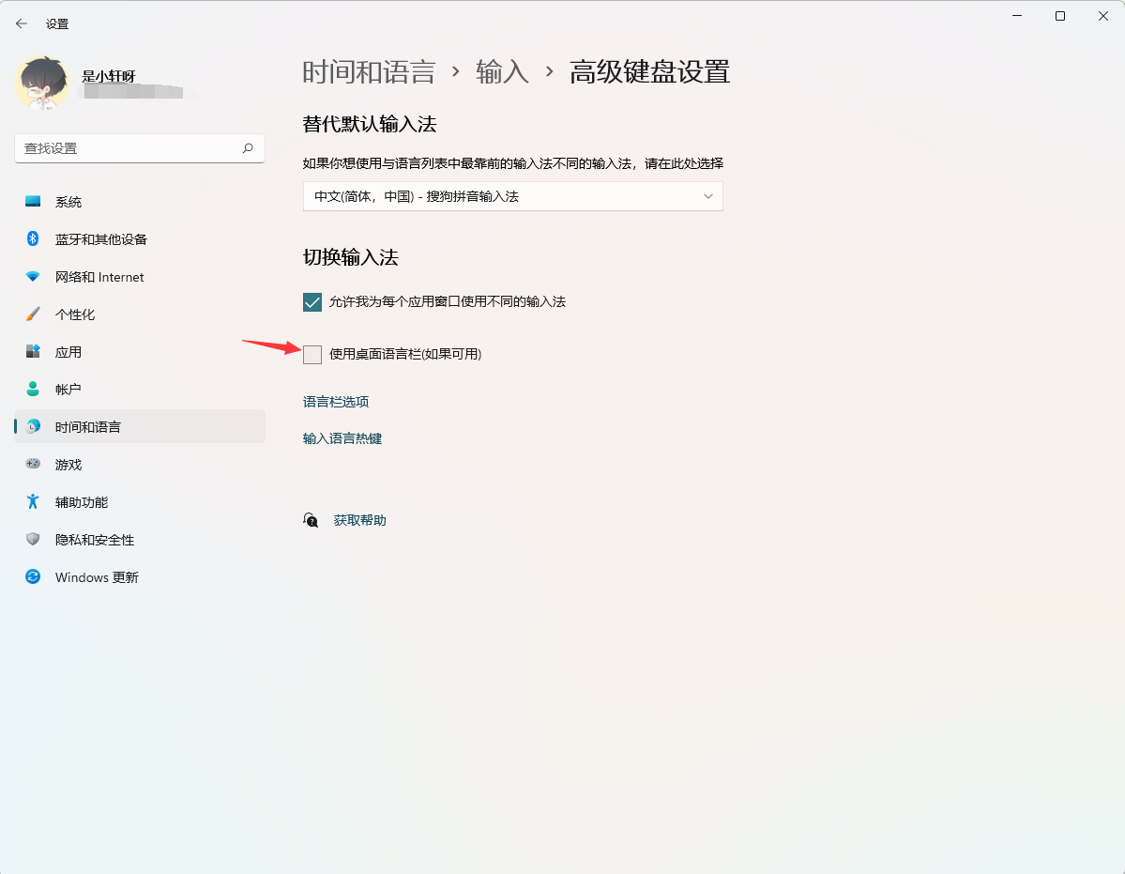Open the 替代默认输入法 dropdown
The image size is (1125, 874).
click(512, 196)
